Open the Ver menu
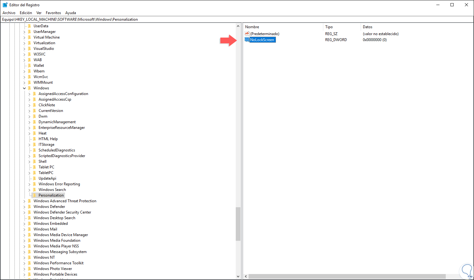This screenshot has height=280, width=474. tap(39, 13)
